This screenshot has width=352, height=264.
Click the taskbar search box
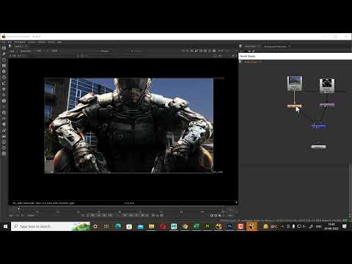(x=51, y=227)
